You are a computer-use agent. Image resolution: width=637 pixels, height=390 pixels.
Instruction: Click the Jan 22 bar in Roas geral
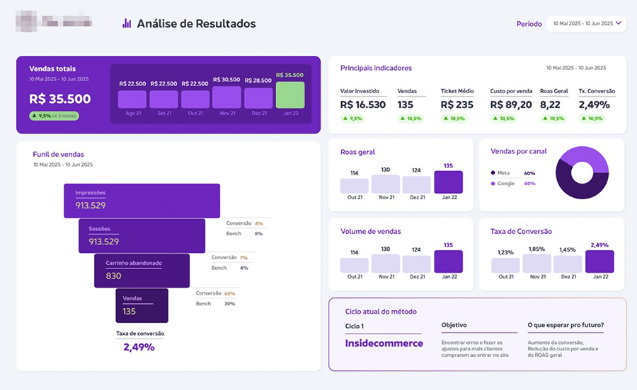pos(448,182)
